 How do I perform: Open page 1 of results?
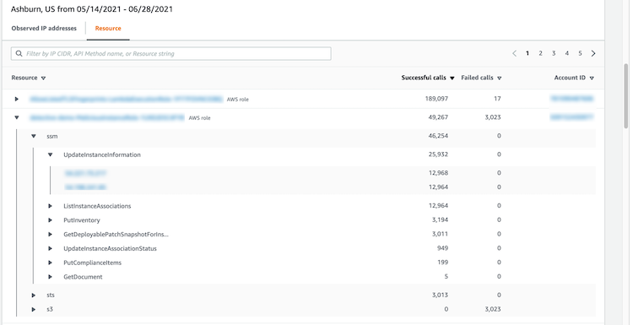pos(527,53)
